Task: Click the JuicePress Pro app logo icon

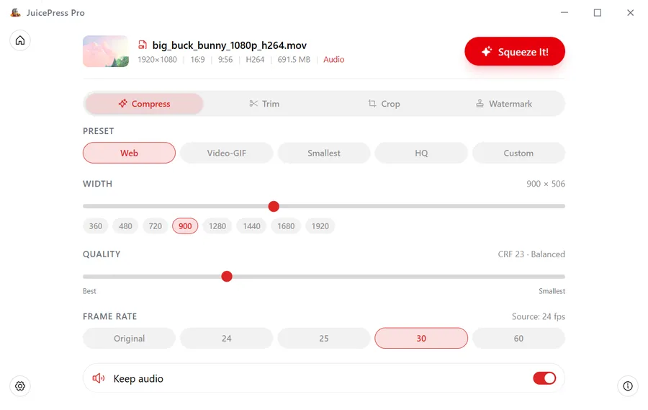Action: (x=15, y=13)
